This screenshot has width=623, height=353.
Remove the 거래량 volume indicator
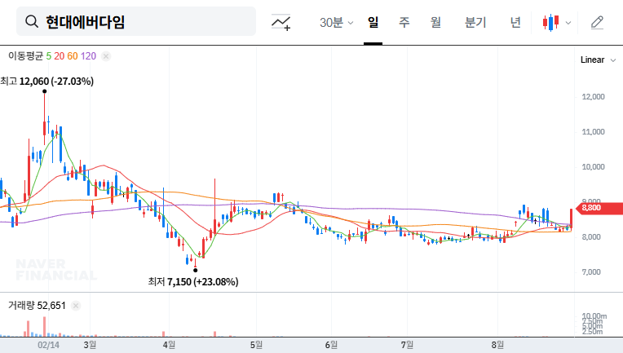point(76,306)
